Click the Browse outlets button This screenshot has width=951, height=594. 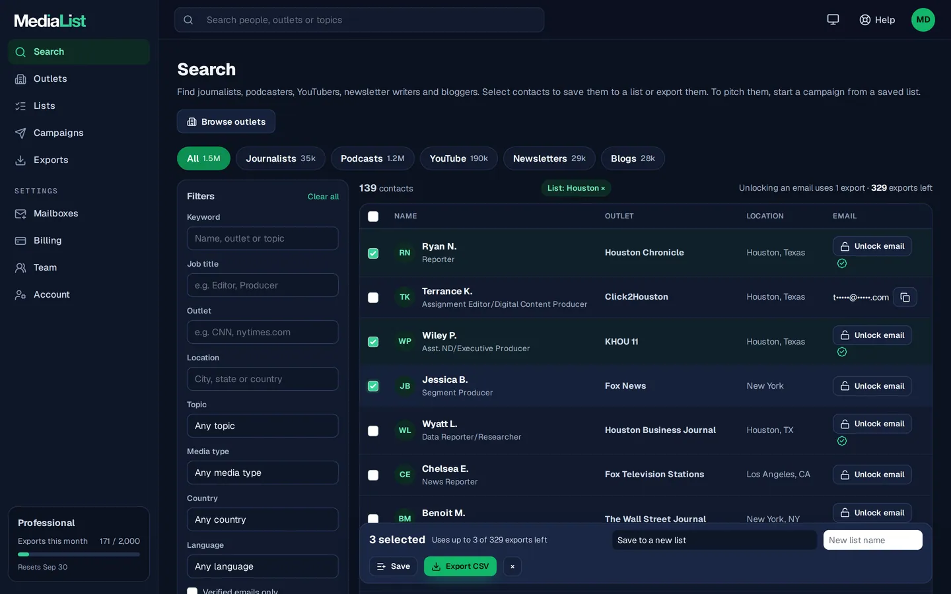pos(226,121)
